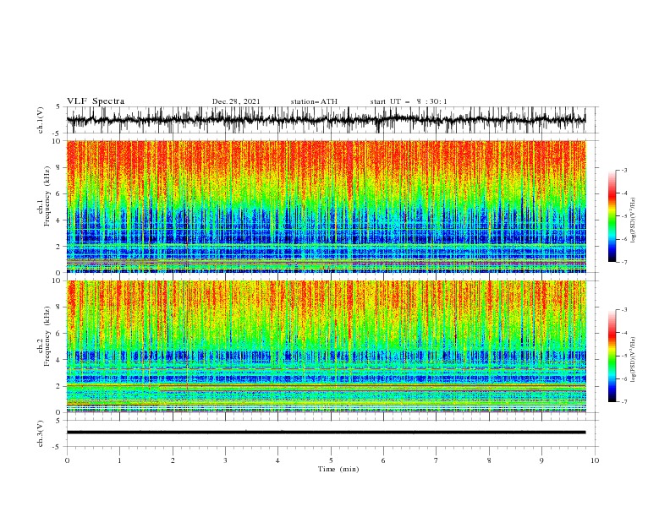Click the upper PSD color scale bar
The height and width of the screenshot is (517, 670).
coord(612,216)
